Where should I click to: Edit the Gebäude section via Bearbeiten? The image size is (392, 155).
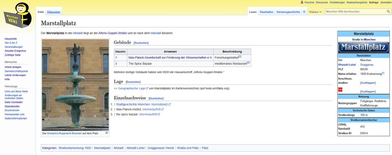[x=141, y=43]
